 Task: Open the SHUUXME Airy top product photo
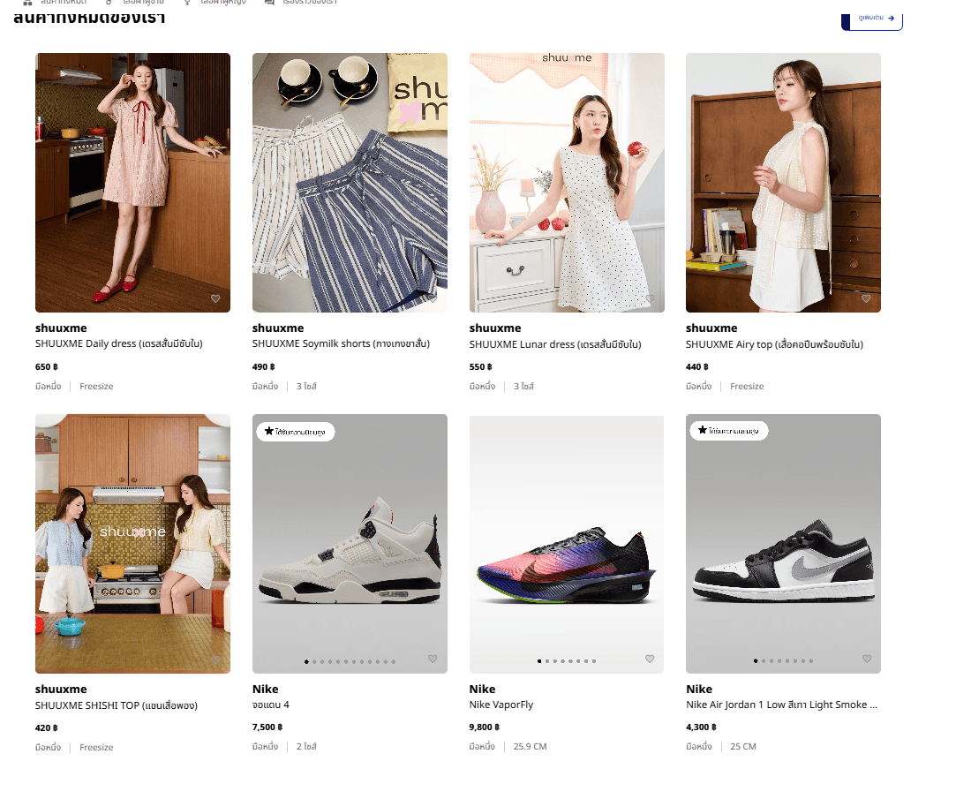click(783, 183)
